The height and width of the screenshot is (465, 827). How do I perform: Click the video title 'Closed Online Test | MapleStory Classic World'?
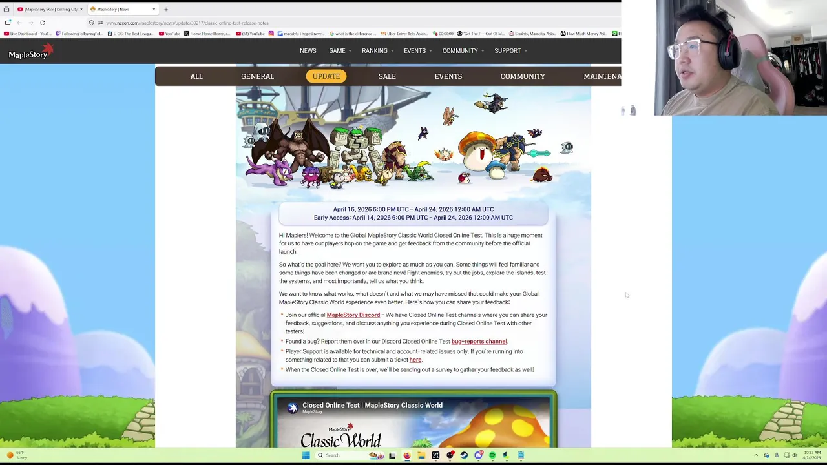pyautogui.click(x=372, y=405)
